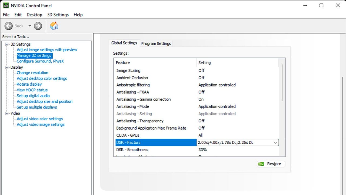The width and height of the screenshot is (346, 195).
Task: Open Adjust desktop color settings
Action: coord(42,78)
